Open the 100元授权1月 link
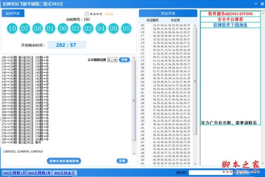Viewport: 265px width, 177px height. (15, 173)
